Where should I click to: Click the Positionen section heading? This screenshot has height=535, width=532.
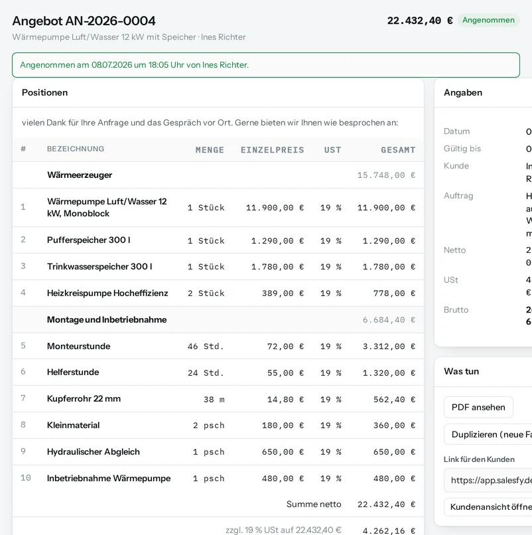pyautogui.click(x=44, y=92)
